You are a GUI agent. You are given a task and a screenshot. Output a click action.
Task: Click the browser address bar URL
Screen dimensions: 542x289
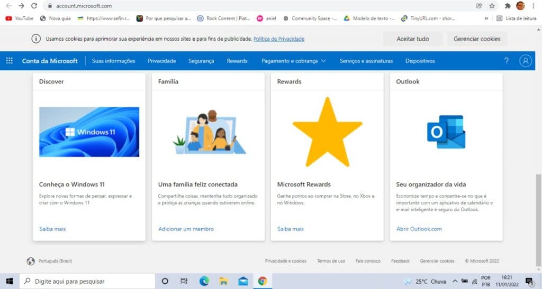tap(84, 5)
